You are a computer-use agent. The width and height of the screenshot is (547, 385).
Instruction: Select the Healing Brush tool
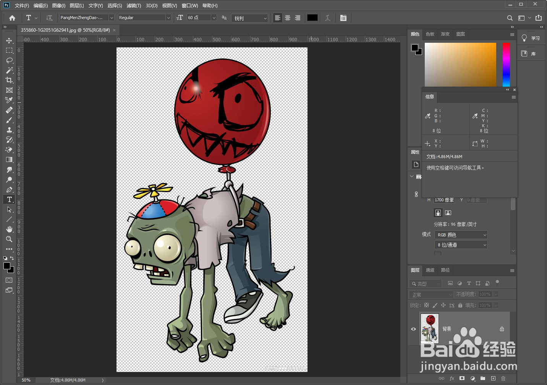coord(9,110)
